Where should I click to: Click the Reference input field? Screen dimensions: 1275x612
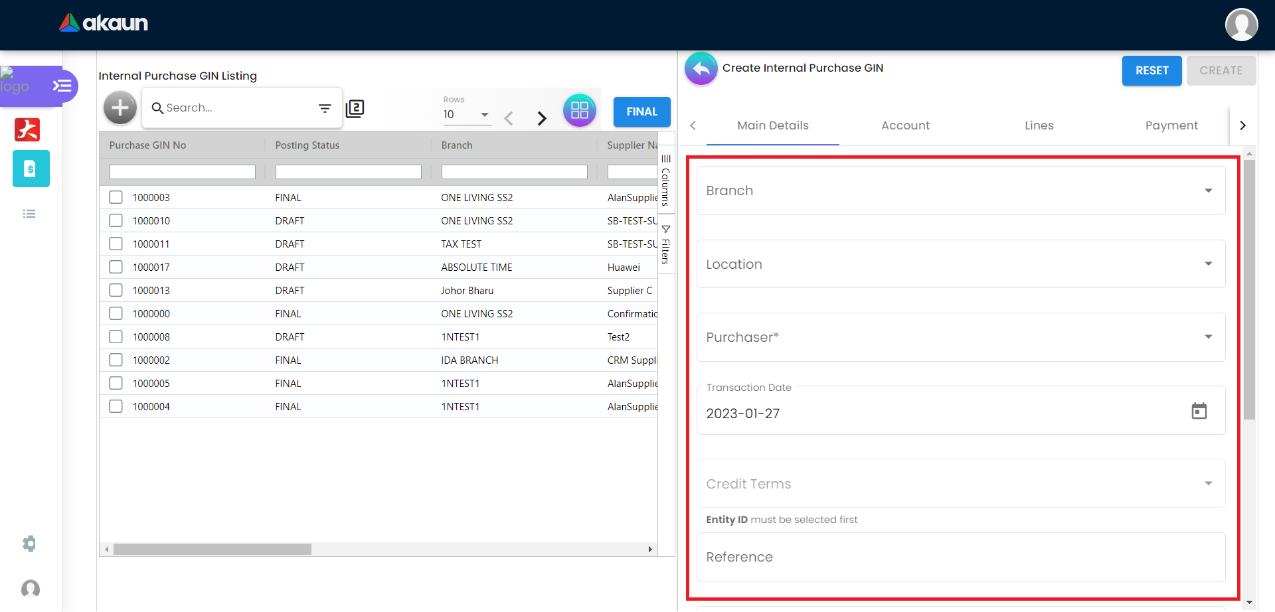tap(960, 557)
